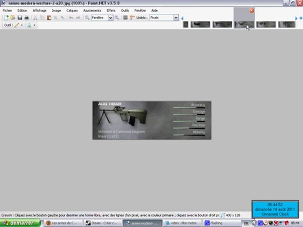Image resolution: width=303 pixels, height=227 pixels.
Task: Switch to video - Bloc-notes taskbar button
Action: click(x=182, y=223)
